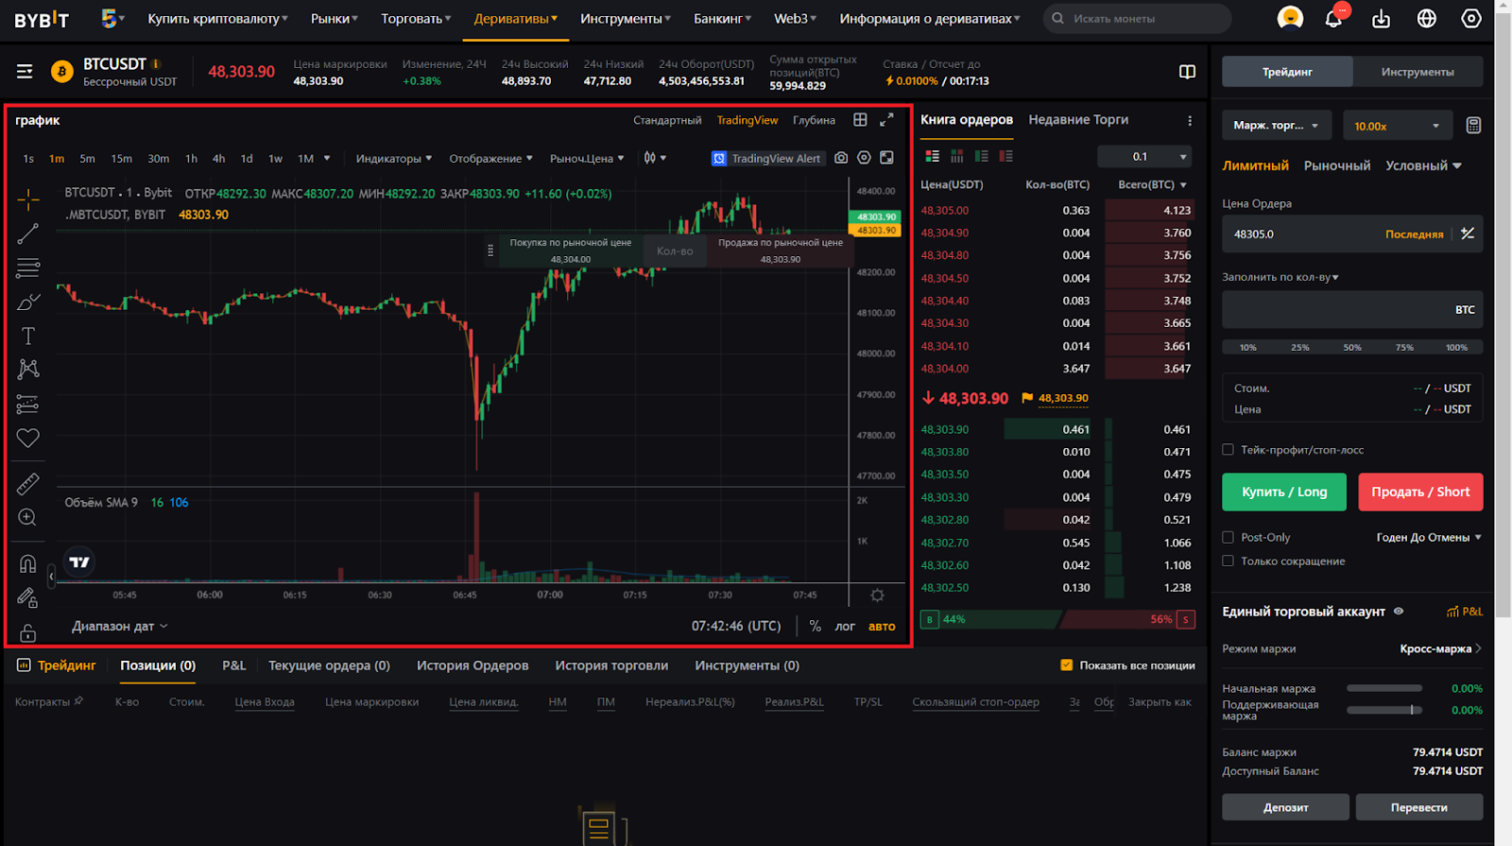The height and width of the screenshot is (846, 1512).
Task: Lock all drawing tools
Action: pos(28,632)
